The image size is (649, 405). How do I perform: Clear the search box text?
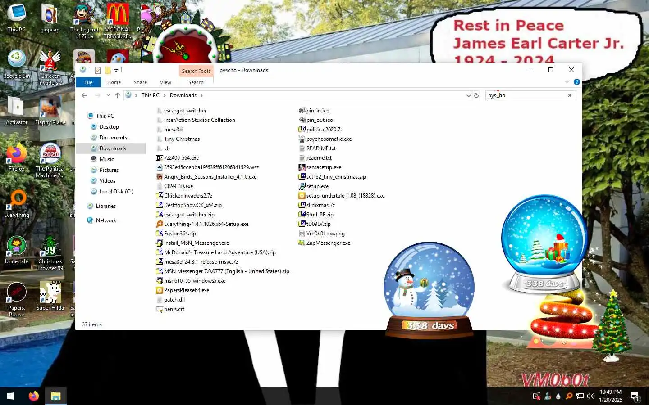click(570, 95)
